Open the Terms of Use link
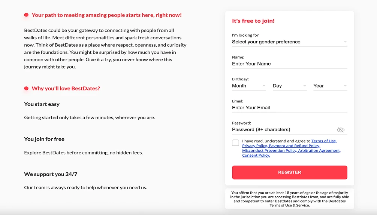The height and width of the screenshot is (215, 377). (x=324, y=141)
